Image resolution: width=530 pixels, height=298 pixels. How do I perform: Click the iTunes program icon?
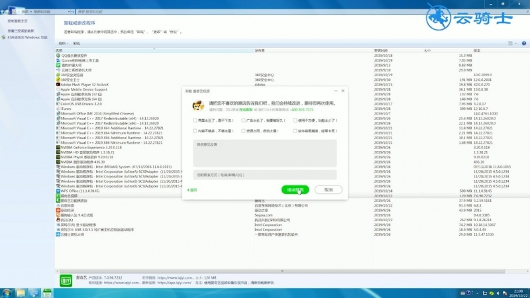[x=58, y=109]
